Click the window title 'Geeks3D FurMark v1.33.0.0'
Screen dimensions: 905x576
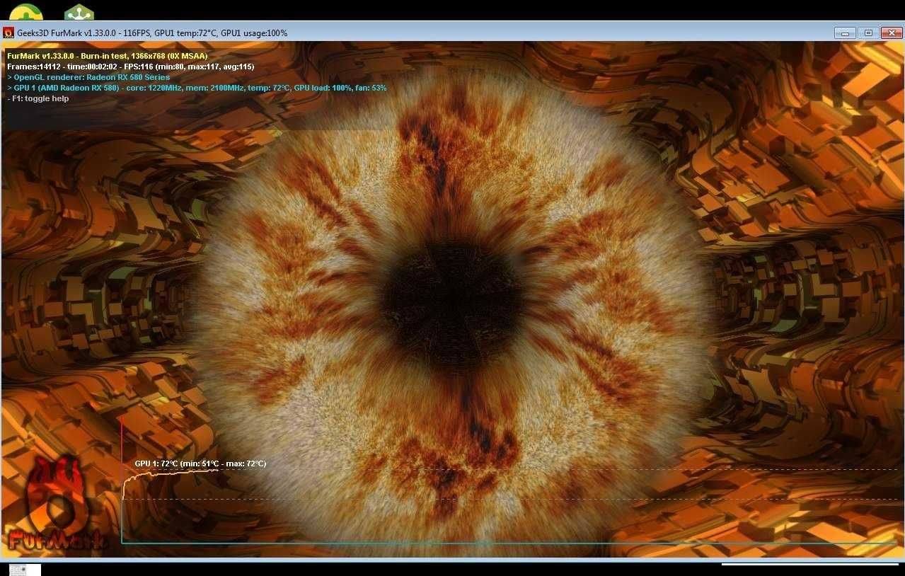(152, 33)
